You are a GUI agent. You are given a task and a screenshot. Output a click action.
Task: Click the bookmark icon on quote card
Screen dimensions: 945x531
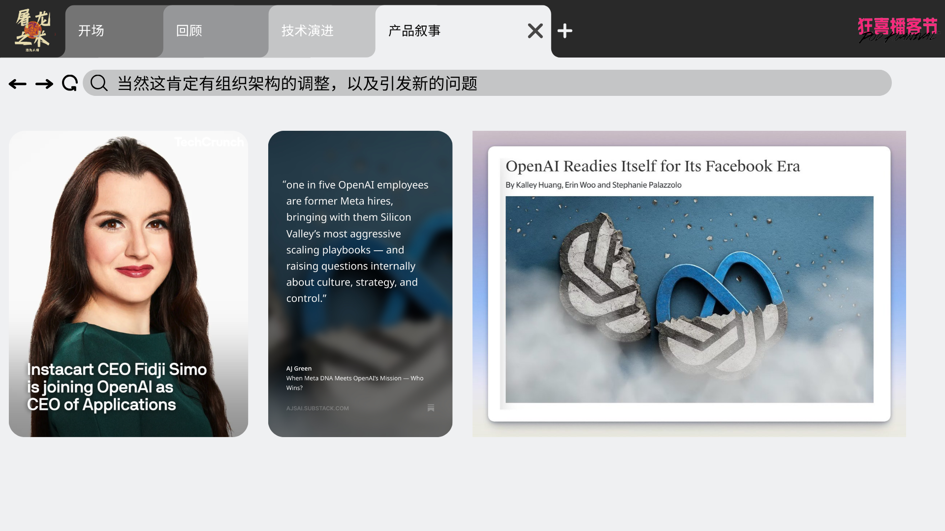(431, 408)
